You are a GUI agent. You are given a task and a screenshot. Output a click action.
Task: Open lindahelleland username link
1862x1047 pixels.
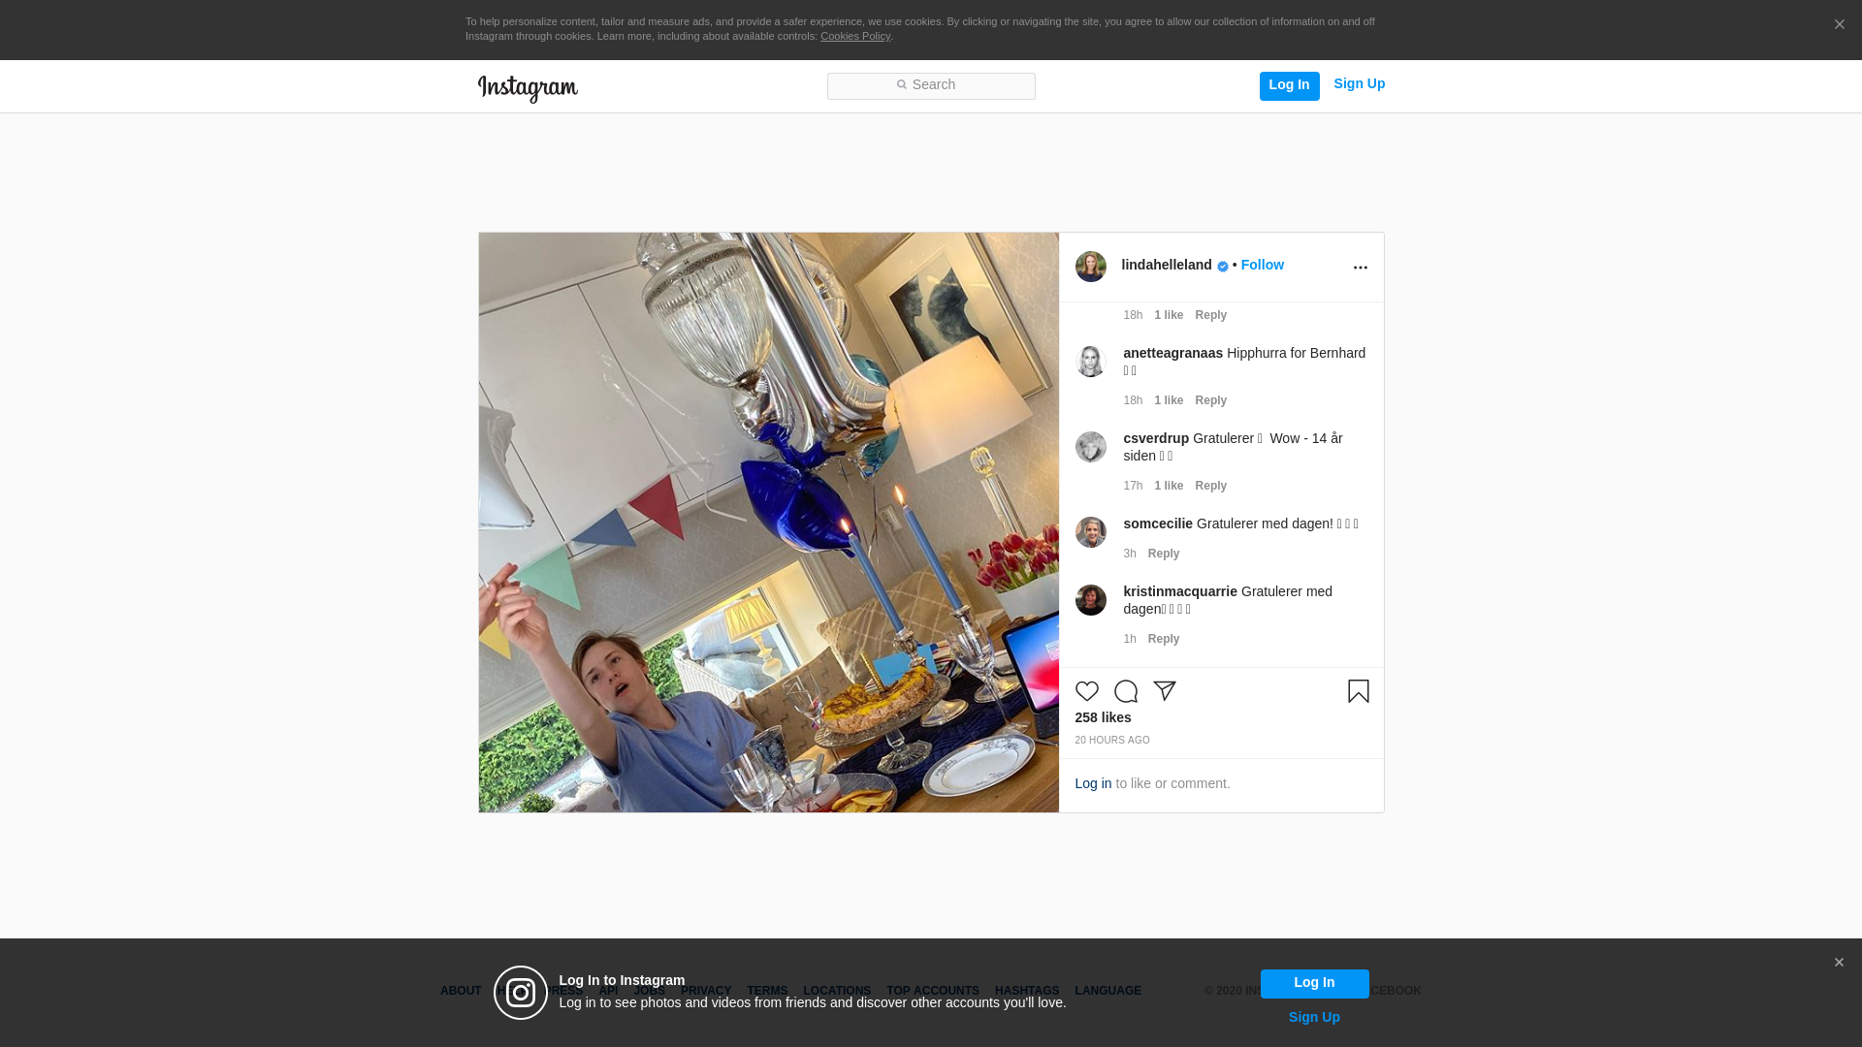click(x=1167, y=265)
